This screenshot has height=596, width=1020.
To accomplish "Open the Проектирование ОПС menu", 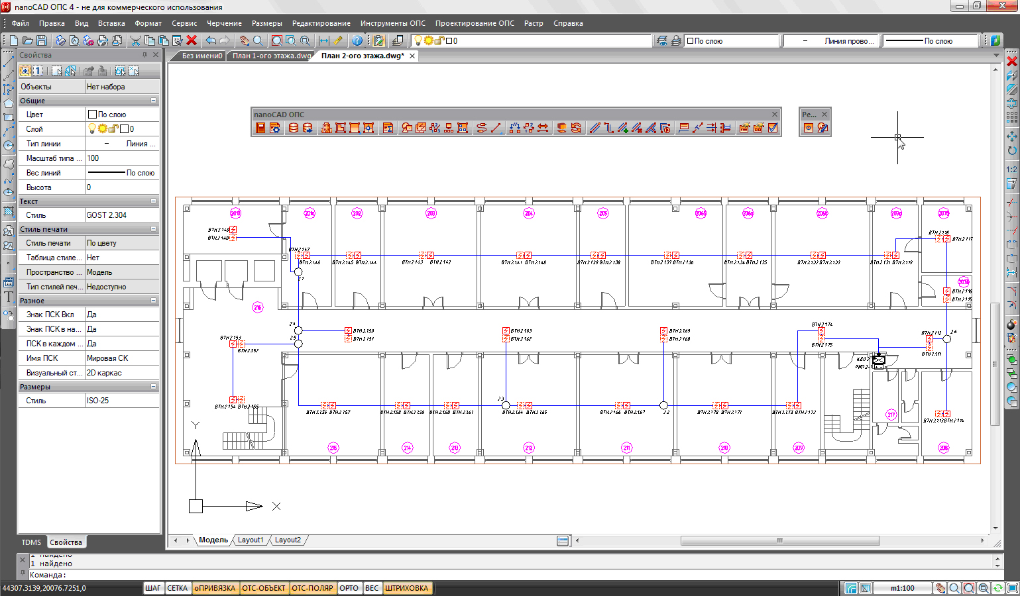I will [475, 23].
